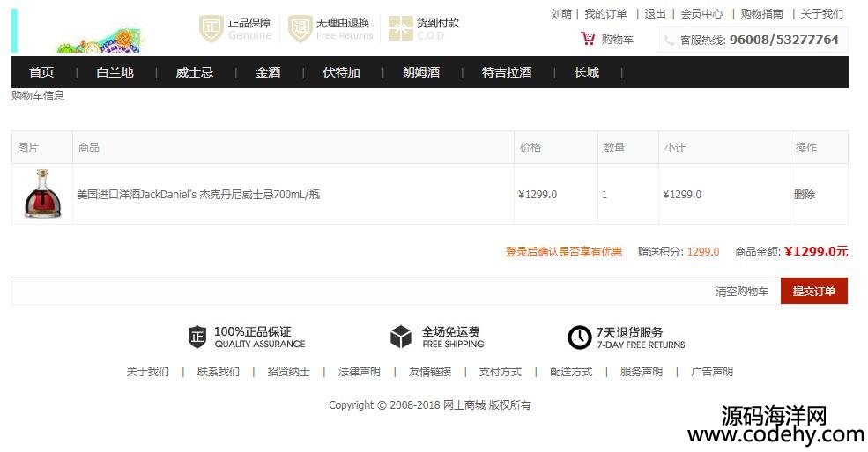Click the 无理由退换 Free Returns shield icon

300,29
